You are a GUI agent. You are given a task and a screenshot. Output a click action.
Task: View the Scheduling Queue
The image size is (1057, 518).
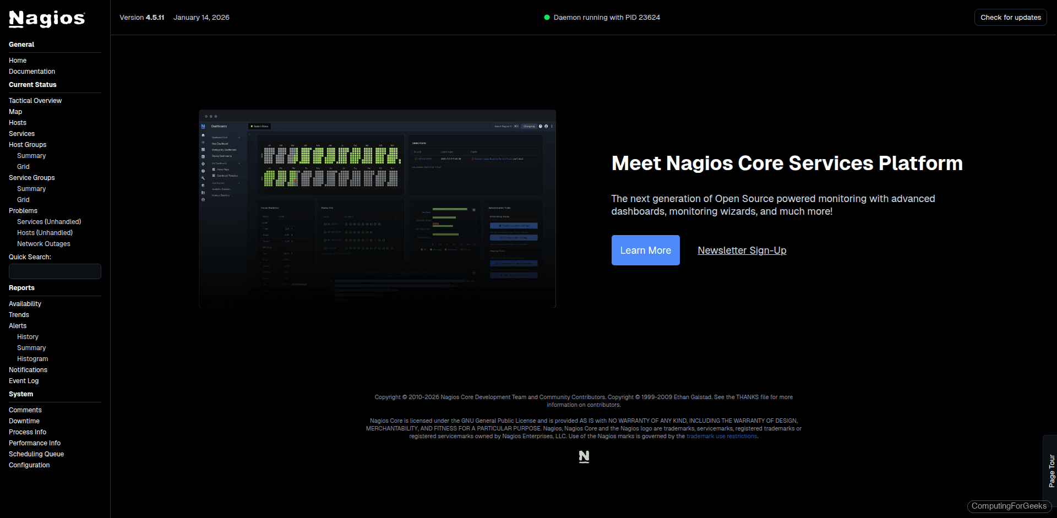(x=36, y=454)
